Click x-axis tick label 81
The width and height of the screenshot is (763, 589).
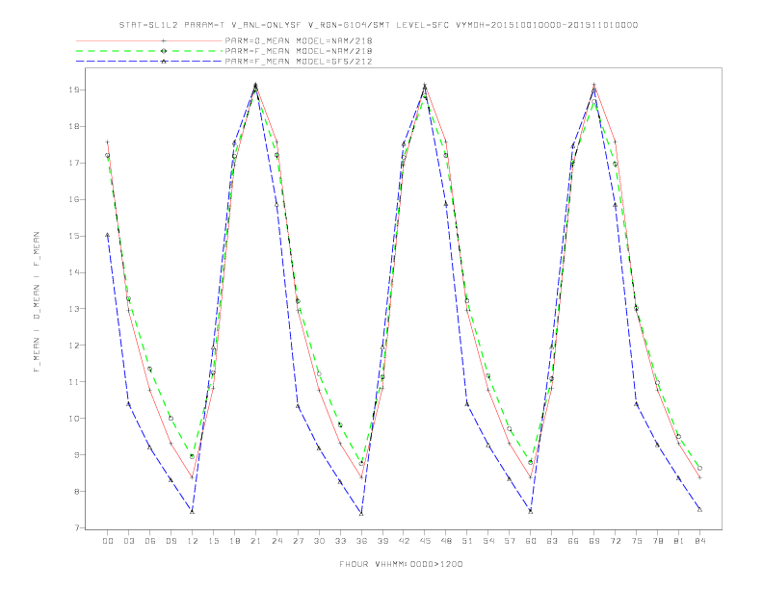(x=679, y=541)
